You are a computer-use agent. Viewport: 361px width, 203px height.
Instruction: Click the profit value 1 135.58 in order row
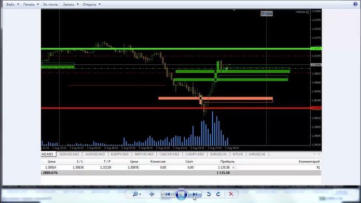pos(223,167)
